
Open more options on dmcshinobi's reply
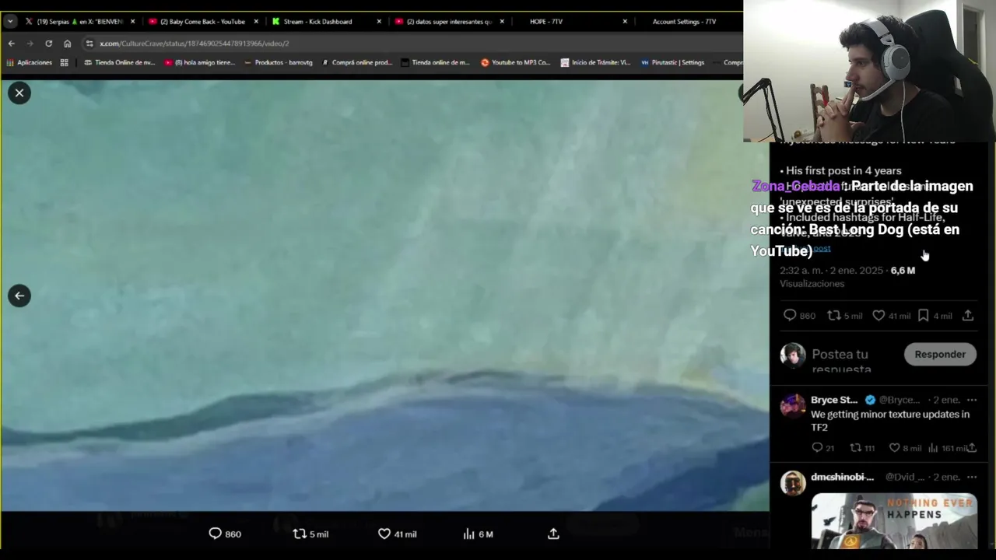[971, 477]
